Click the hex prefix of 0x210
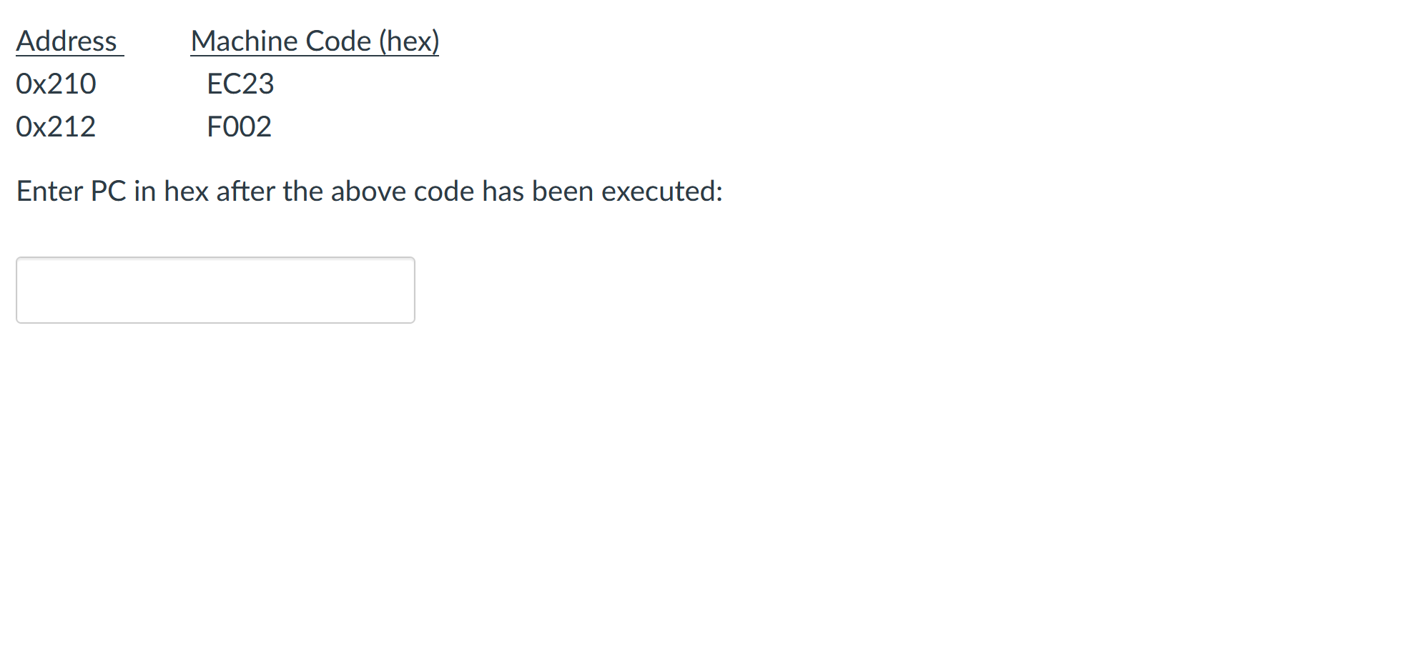 tap(32, 84)
